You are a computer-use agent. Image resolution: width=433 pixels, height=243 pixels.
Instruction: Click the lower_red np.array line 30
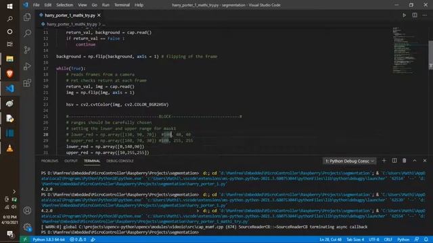click(105, 146)
